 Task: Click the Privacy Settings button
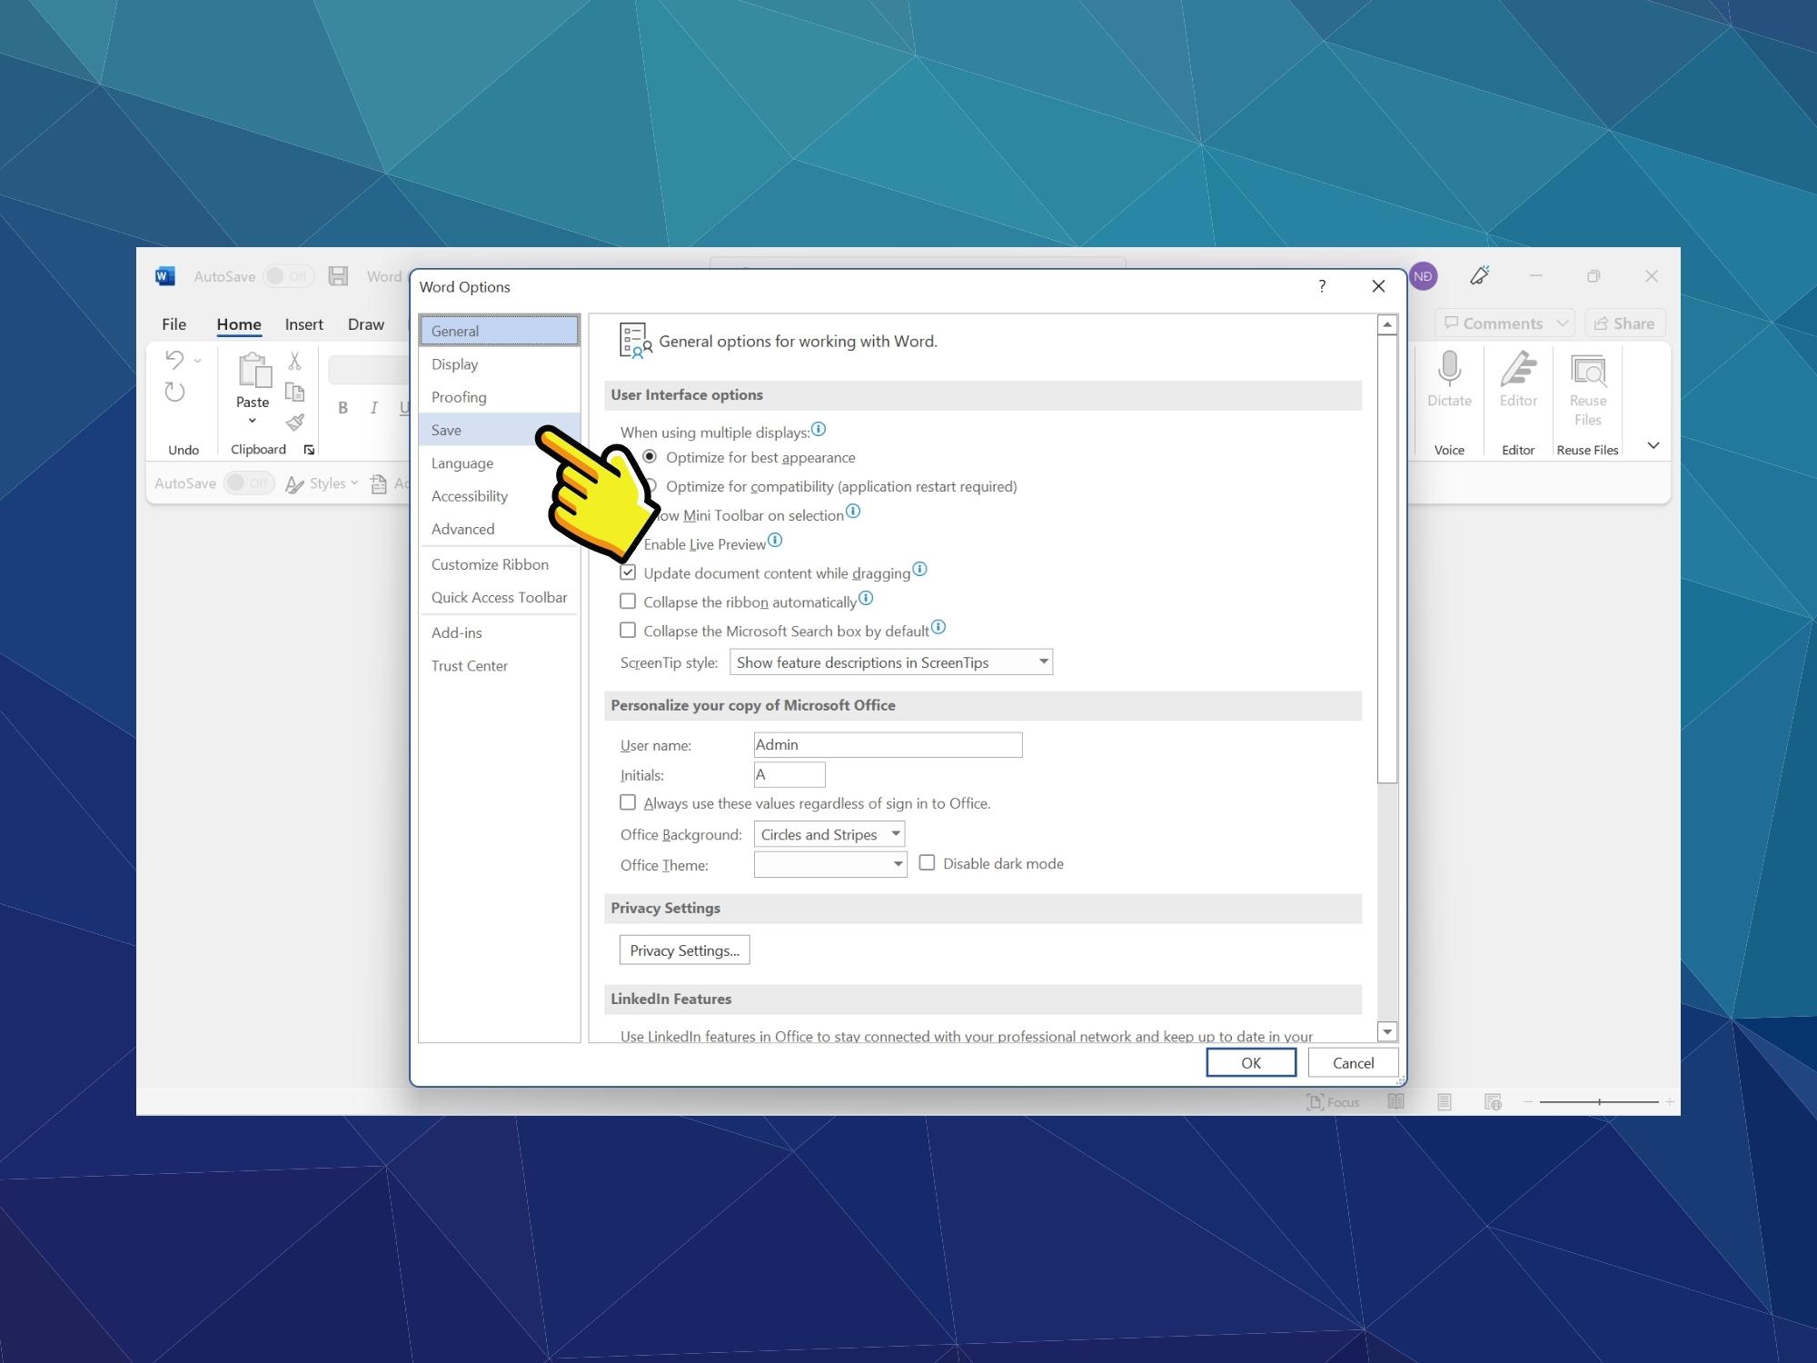pyautogui.click(x=684, y=950)
